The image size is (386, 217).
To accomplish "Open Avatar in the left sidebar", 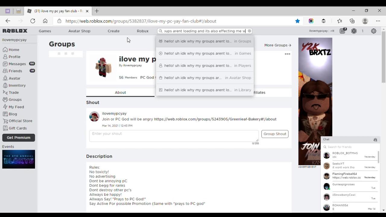I will click(x=12, y=78).
